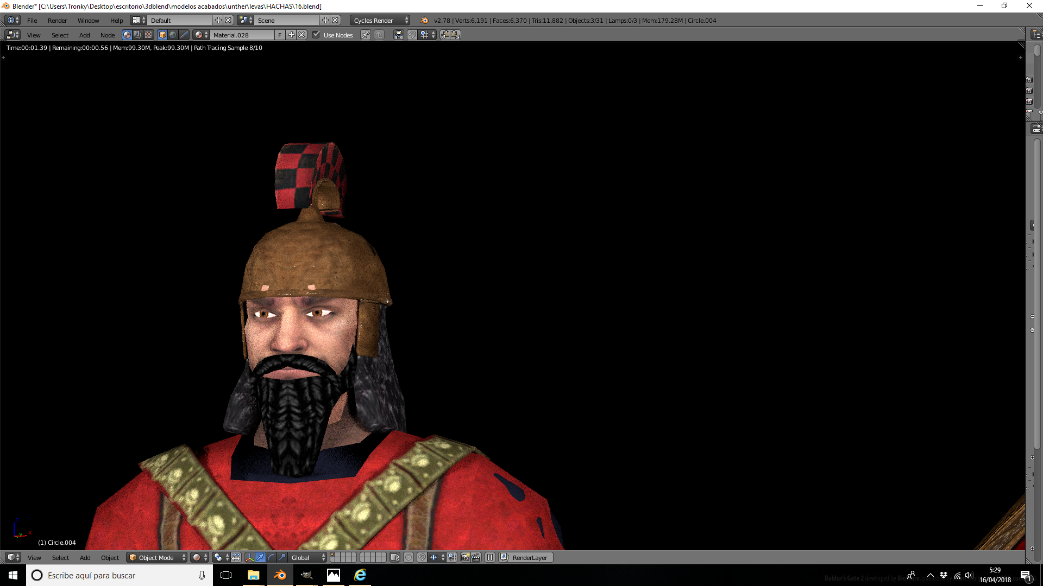Add a new scene
Screen dimensions: 1043x586
tap(325, 20)
